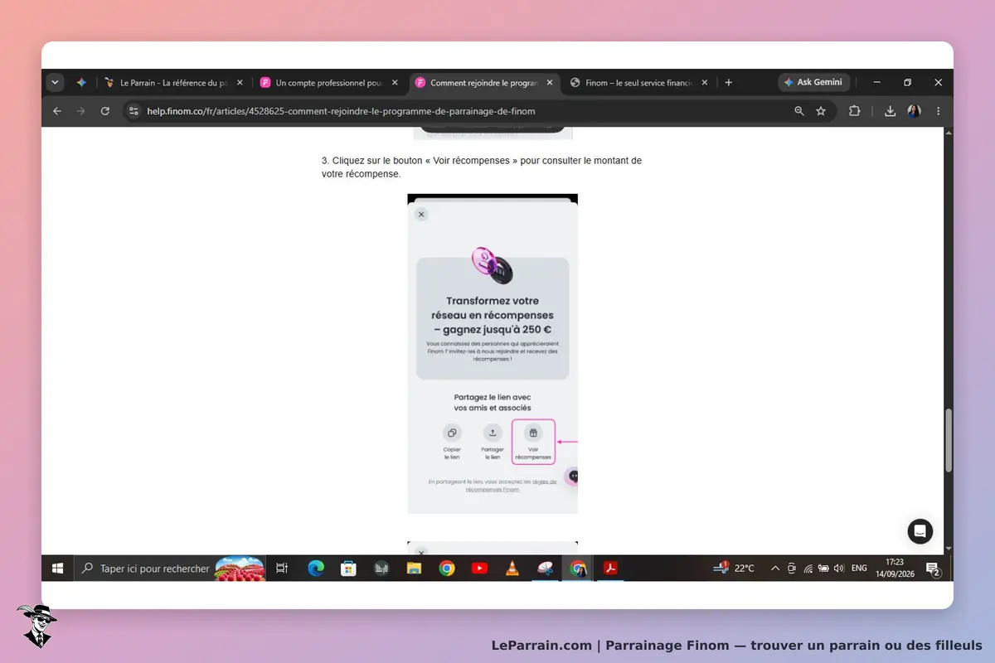This screenshot has width=995, height=663.
Task: Open first Google Chrome taskbar icon
Action: [x=447, y=569]
